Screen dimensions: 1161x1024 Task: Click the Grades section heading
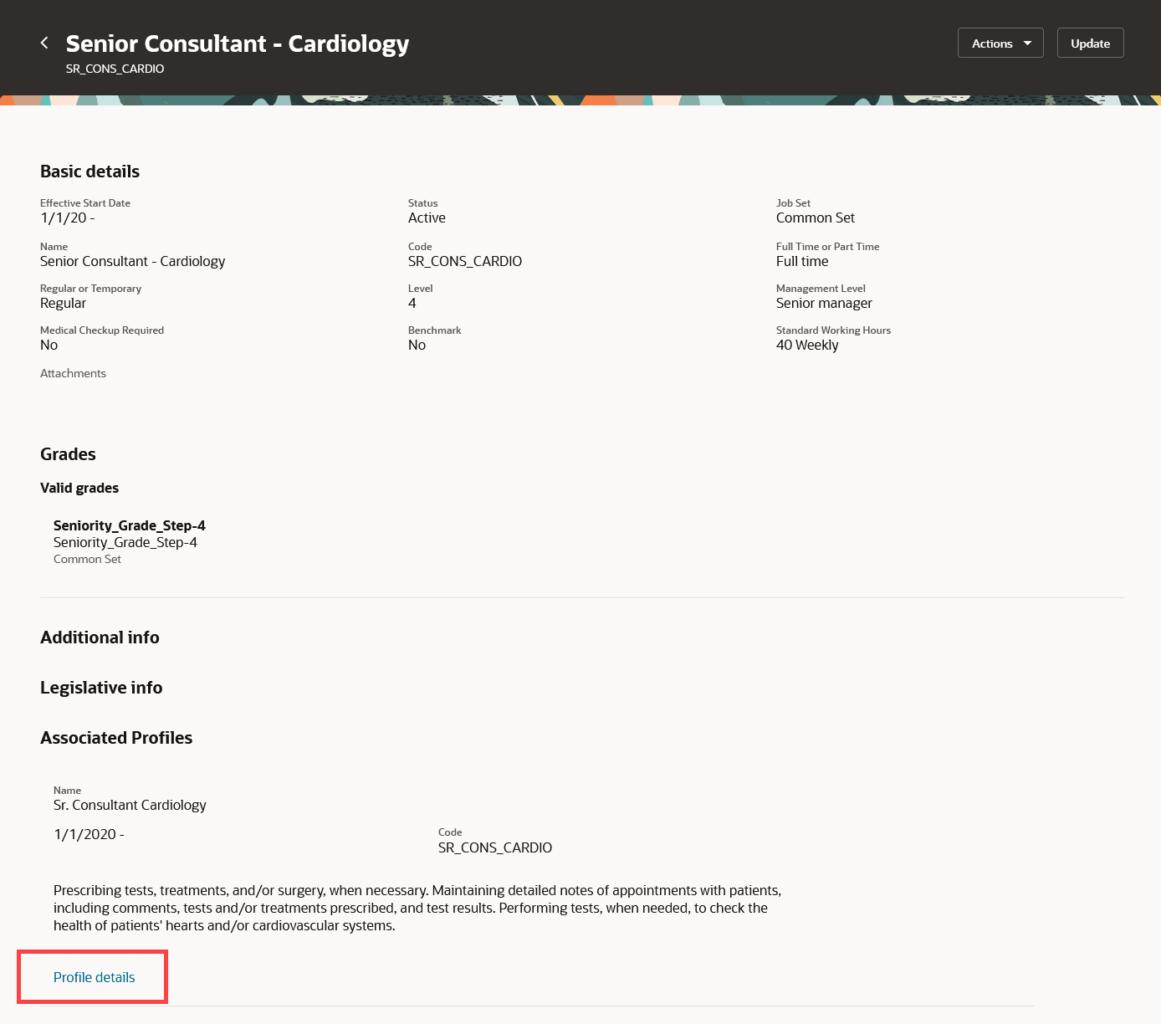click(x=68, y=454)
